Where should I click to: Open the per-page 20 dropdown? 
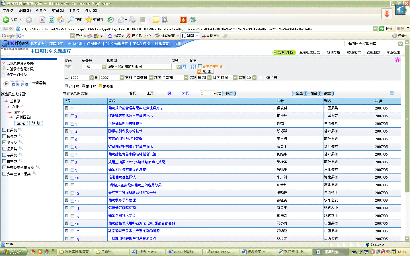click(x=254, y=78)
